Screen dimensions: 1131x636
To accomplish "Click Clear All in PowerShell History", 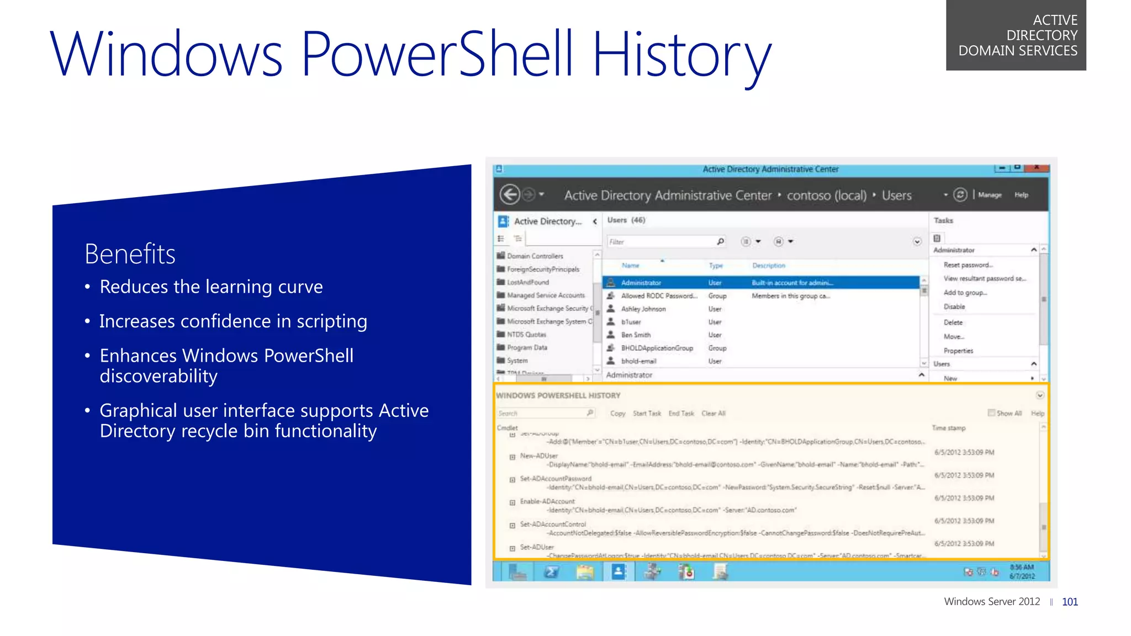I will click(x=714, y=414).
